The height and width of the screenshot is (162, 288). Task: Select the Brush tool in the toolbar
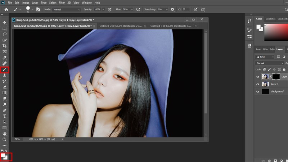5,69
